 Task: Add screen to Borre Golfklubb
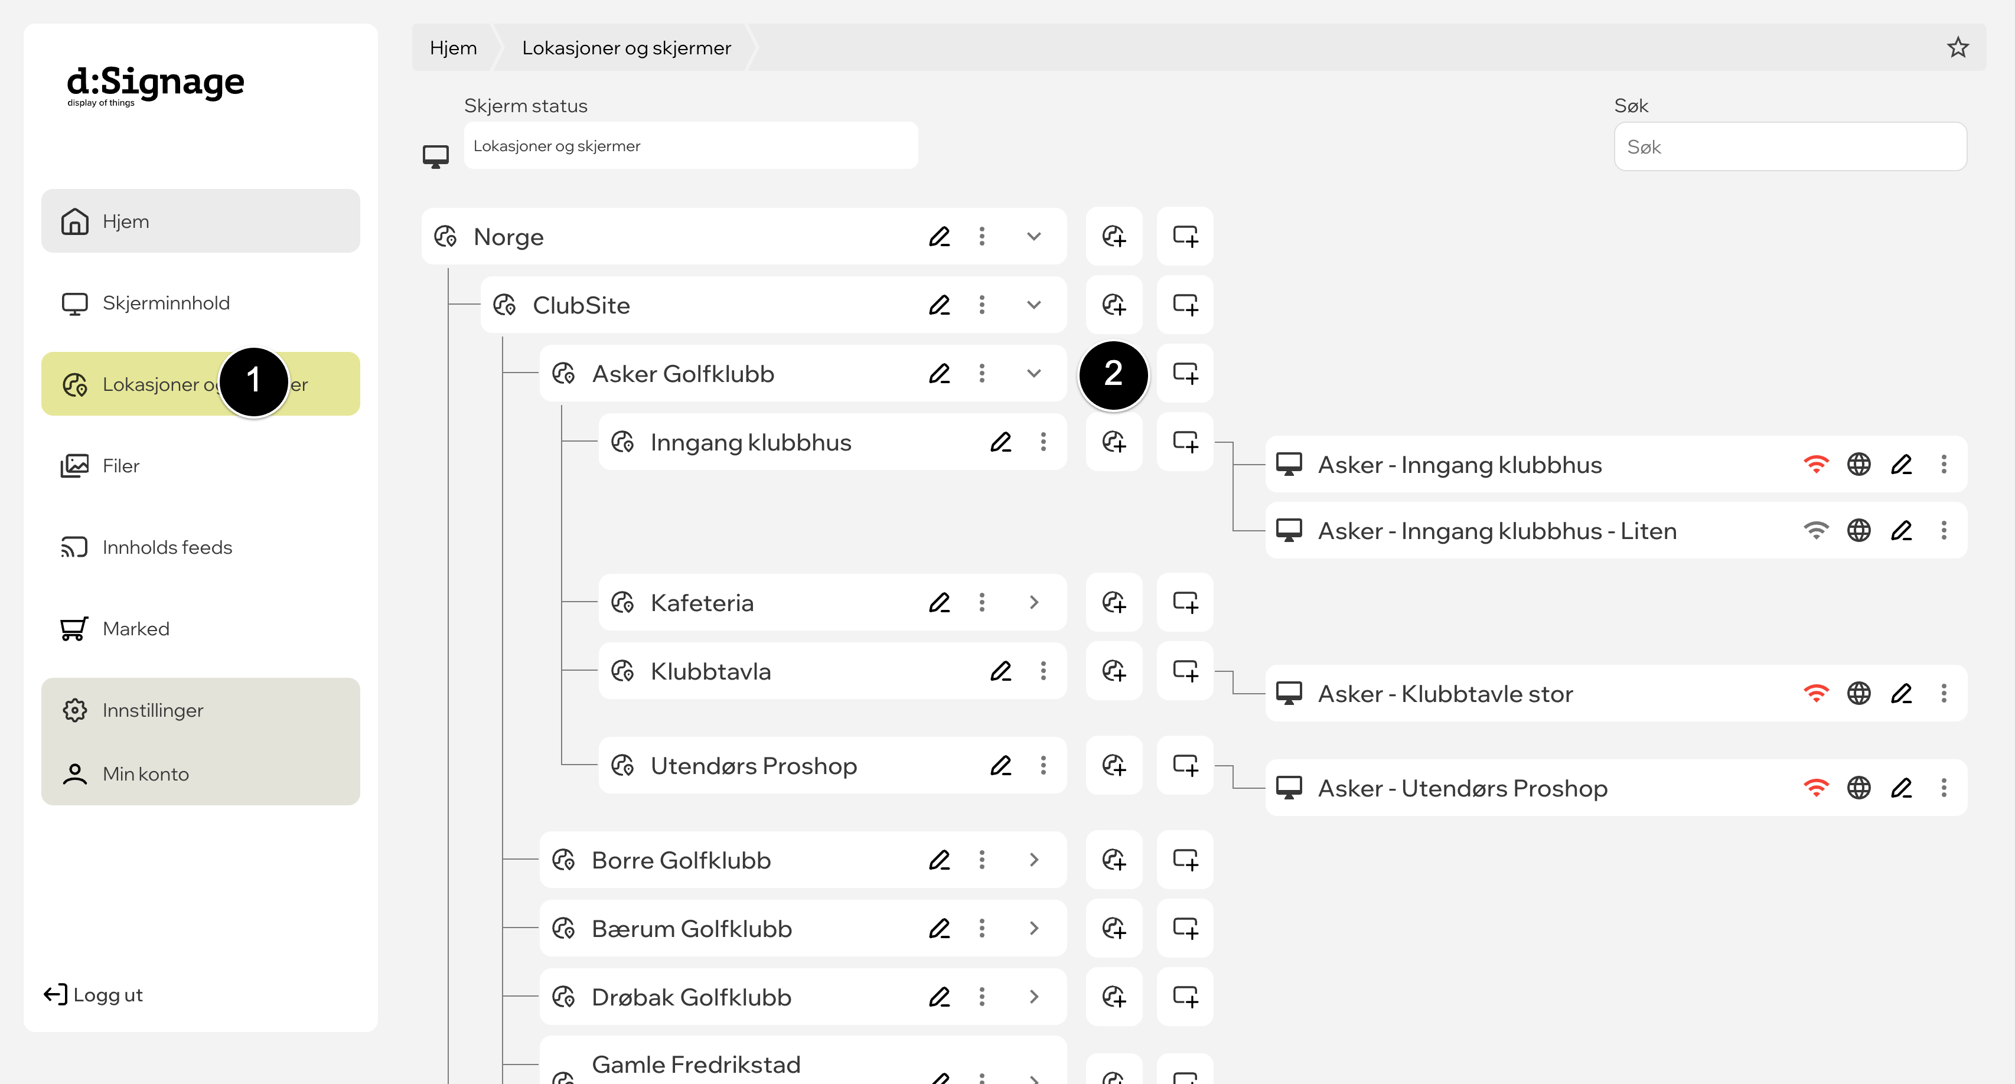pyautogui.click(x=1184, y=860)
